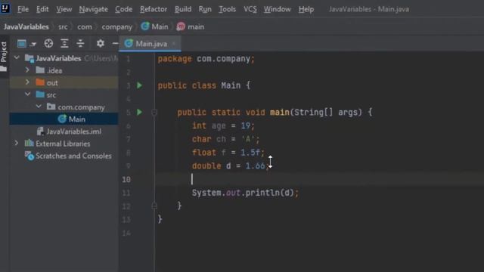Screen dimensions: 484x272
Task: Select the com.company package row
Action: coord(64,107)
